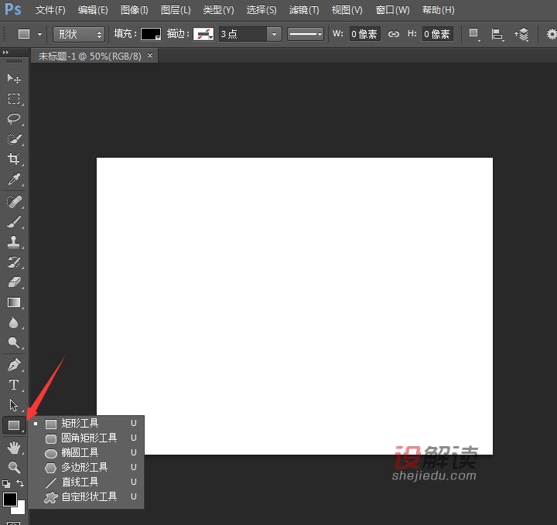Open the 滤镜(T) menu

coord(303,10)
